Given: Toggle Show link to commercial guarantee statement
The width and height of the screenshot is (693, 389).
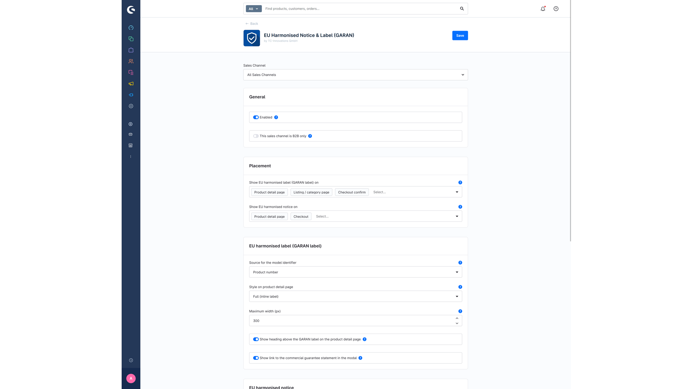Looking at the screenshot, I should (256, 358).
